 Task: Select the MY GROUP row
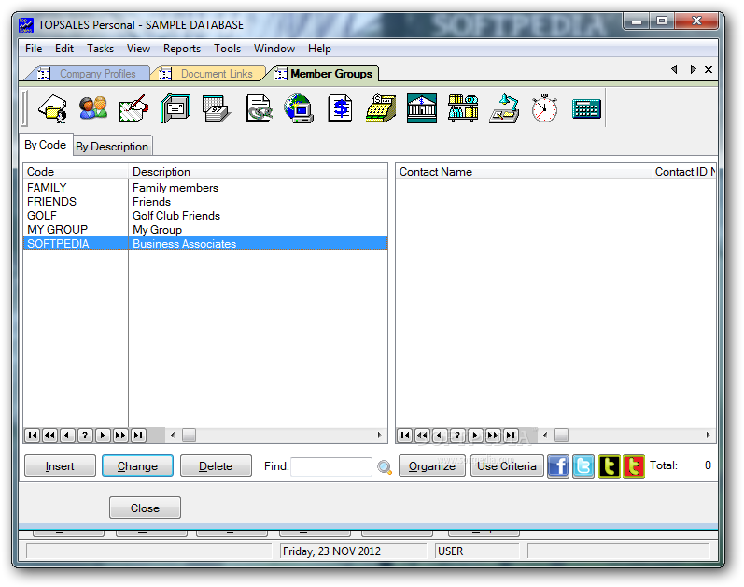205,230
